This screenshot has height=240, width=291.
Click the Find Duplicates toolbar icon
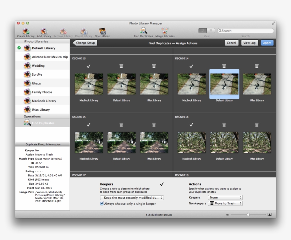pos(143,31)
